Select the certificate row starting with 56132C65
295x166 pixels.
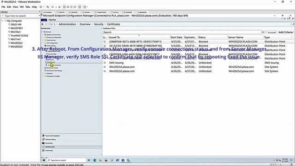(199, 46)
